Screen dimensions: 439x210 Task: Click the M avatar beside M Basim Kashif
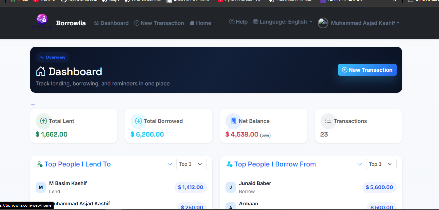(41, 187)
